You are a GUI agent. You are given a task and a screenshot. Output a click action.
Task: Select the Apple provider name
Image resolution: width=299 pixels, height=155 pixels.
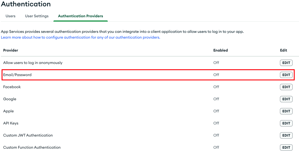point(8,111)
